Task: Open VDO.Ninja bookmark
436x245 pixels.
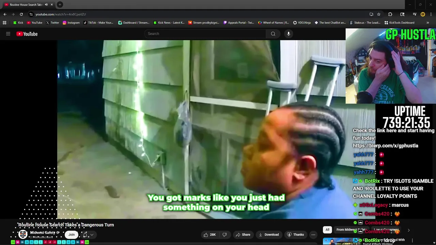Action: [x=302, y=23]
